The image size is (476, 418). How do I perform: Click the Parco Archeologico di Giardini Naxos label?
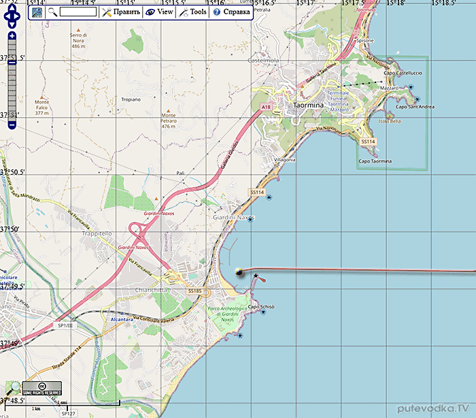click(x=227, y=314)
